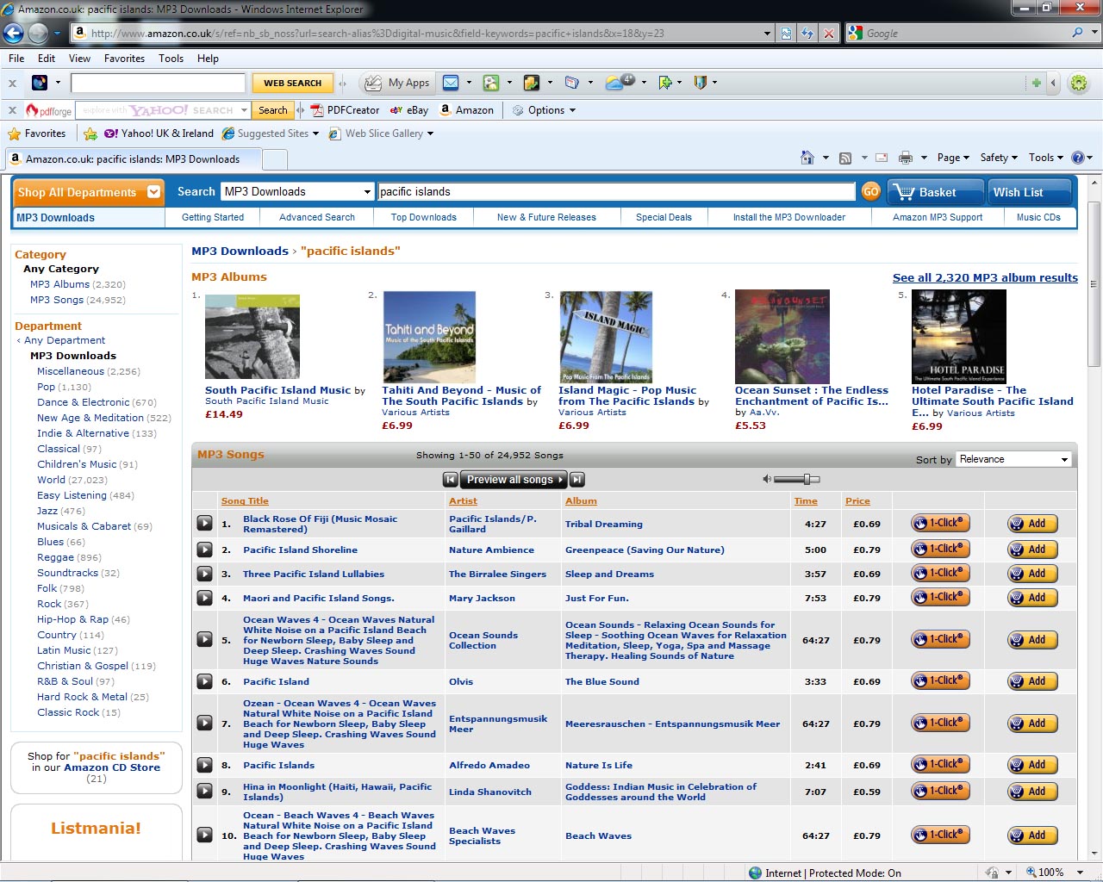
Task: Play preview for Pacific Island Shoreline
Action: click(204, 549)
